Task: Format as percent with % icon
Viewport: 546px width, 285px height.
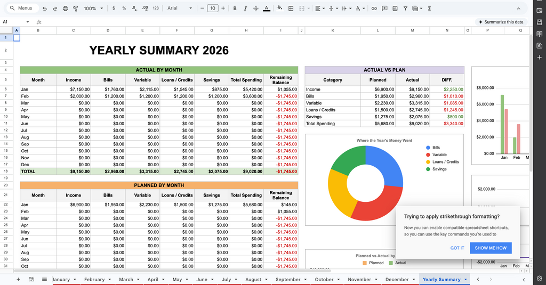Action: point(124,9)
